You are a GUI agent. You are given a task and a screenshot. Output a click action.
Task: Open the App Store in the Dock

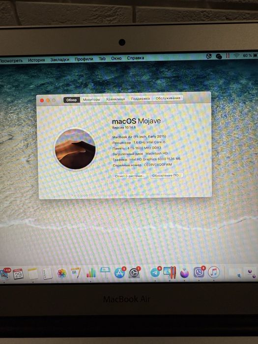tap(120, 273)
